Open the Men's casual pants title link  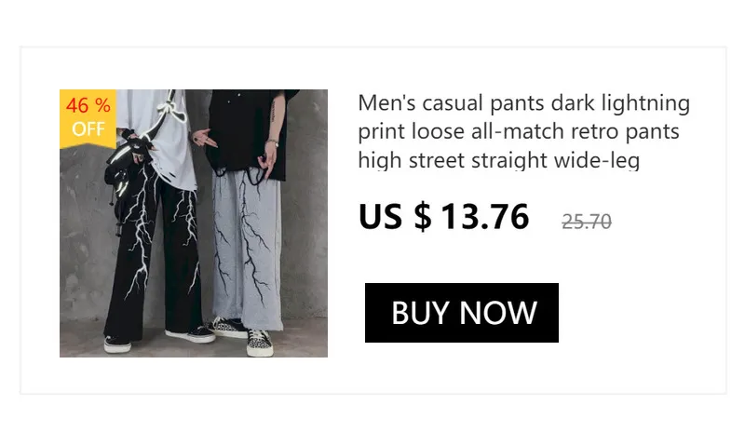(523, 131)
